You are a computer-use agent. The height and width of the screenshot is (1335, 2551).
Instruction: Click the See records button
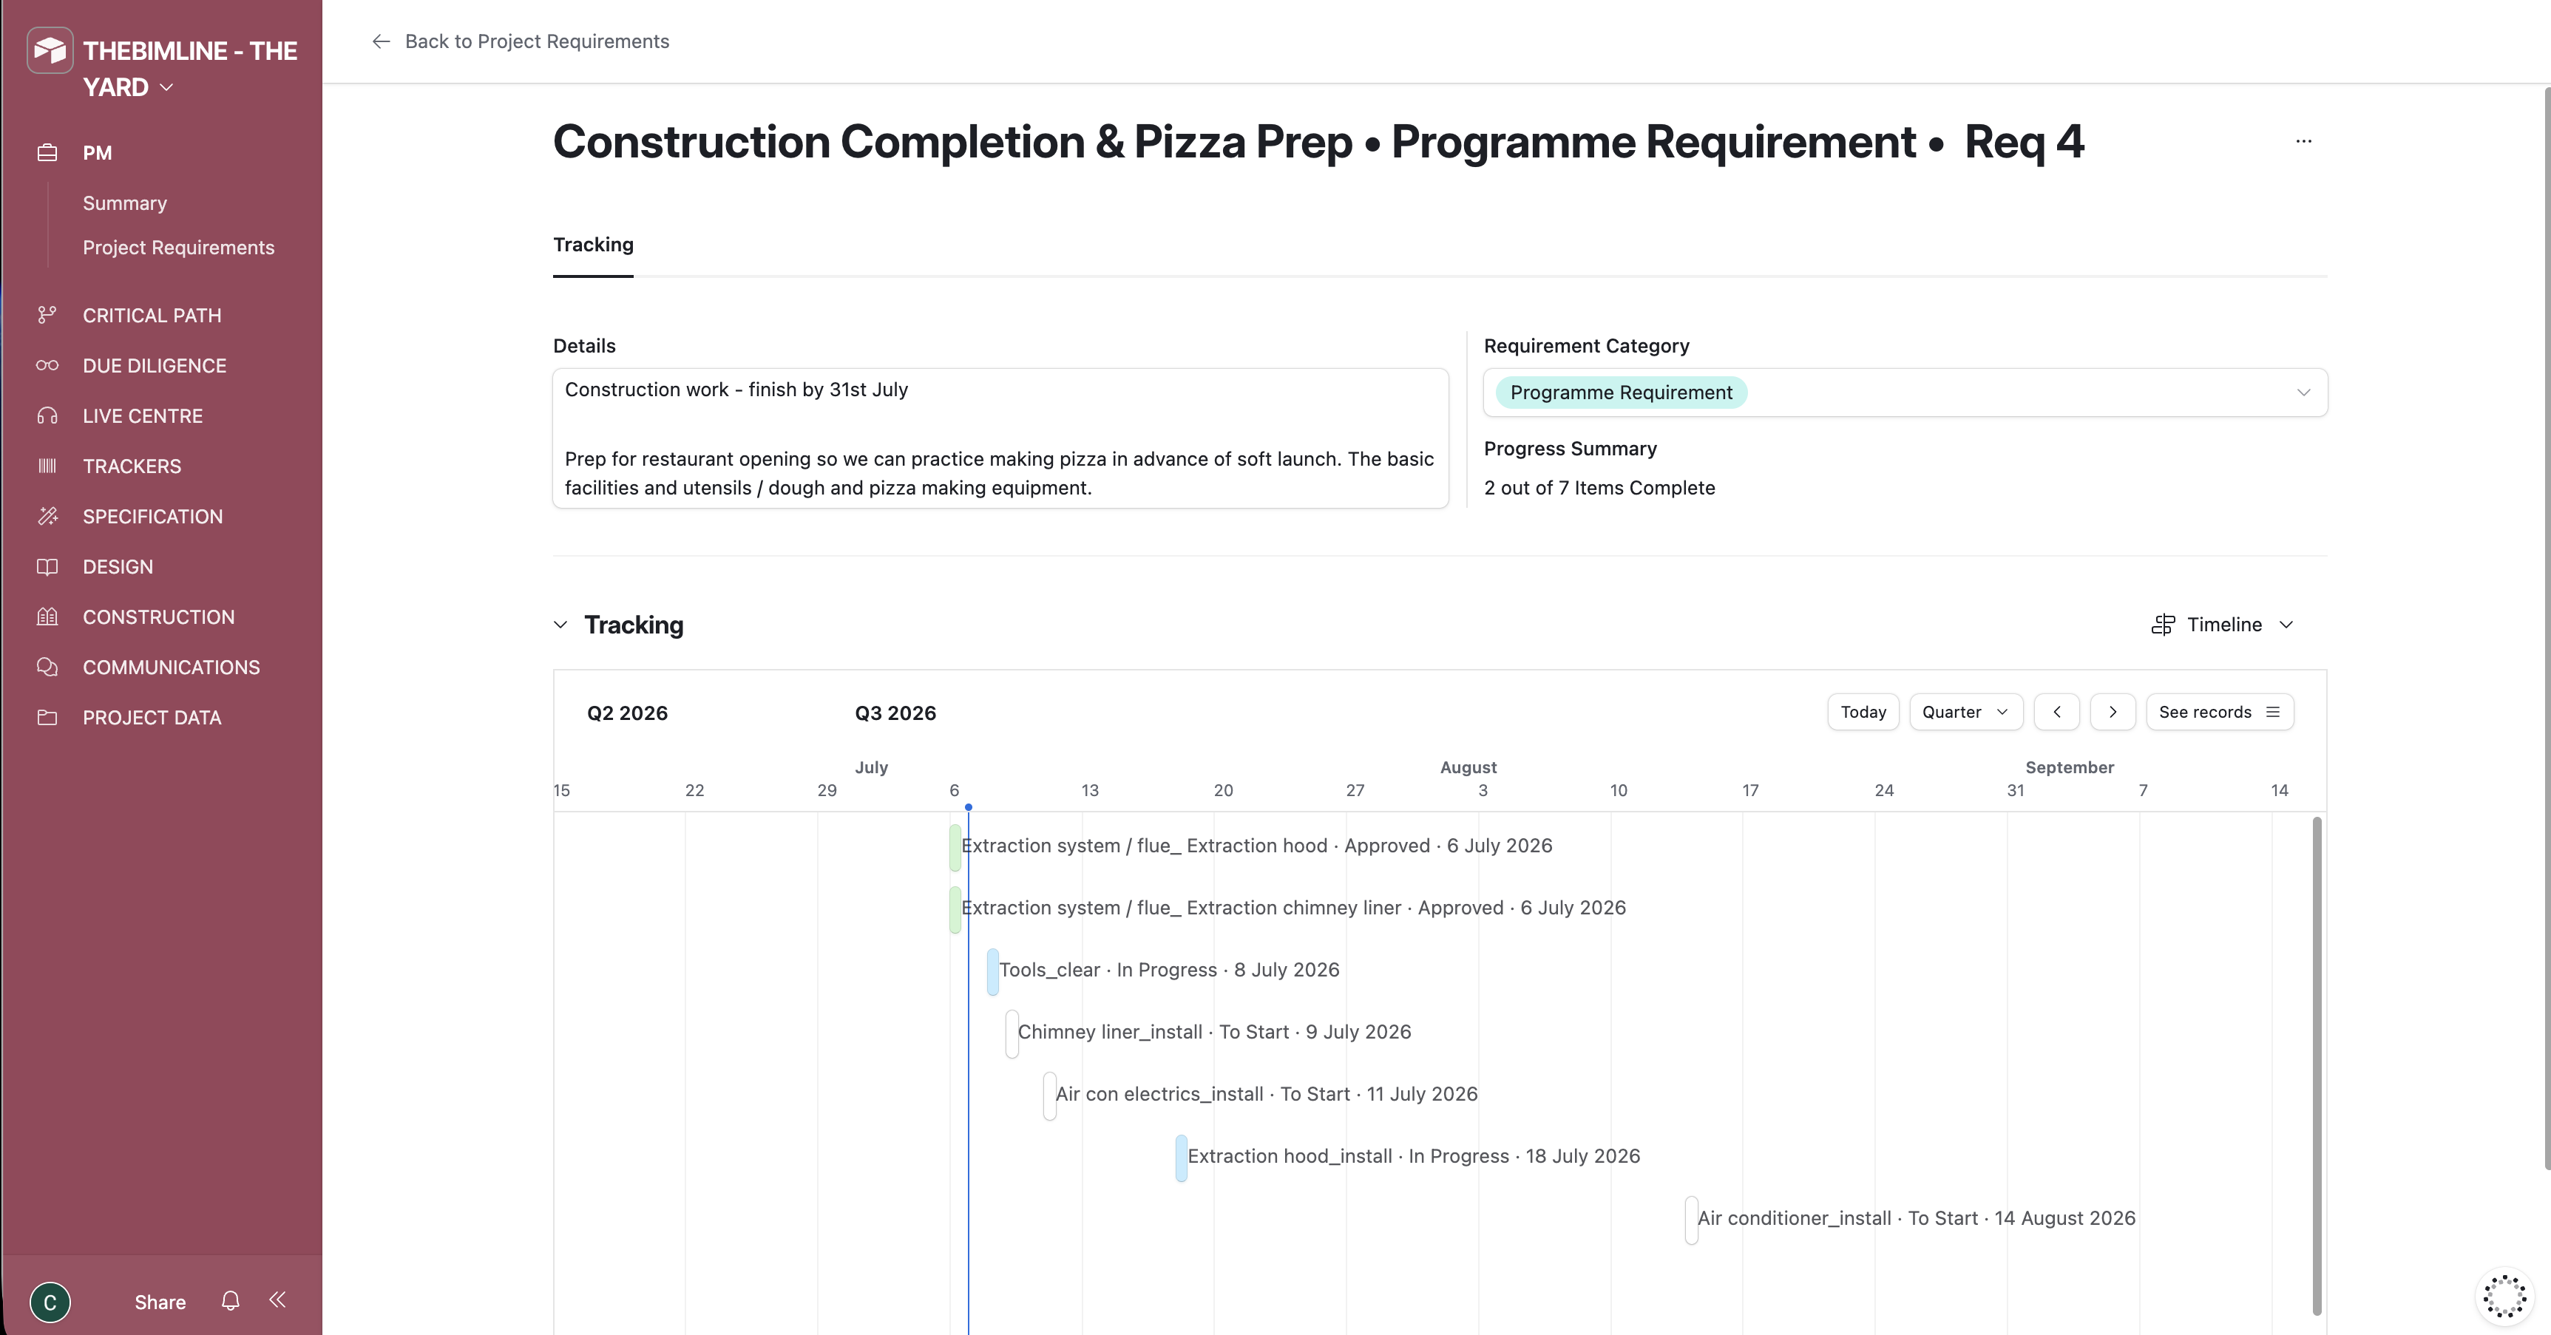[2219, 712]
